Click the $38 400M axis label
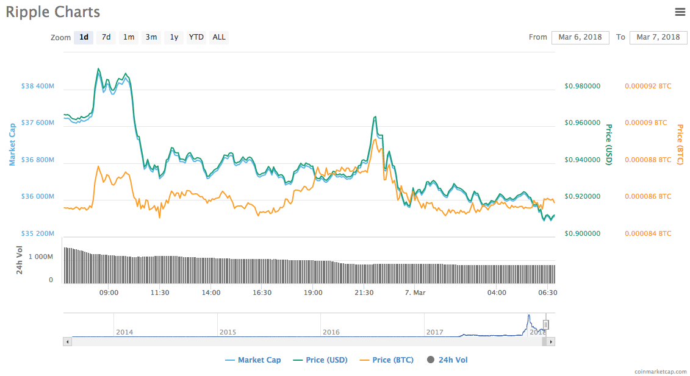This screenshot has width=690, height=376. coord(38,86)
